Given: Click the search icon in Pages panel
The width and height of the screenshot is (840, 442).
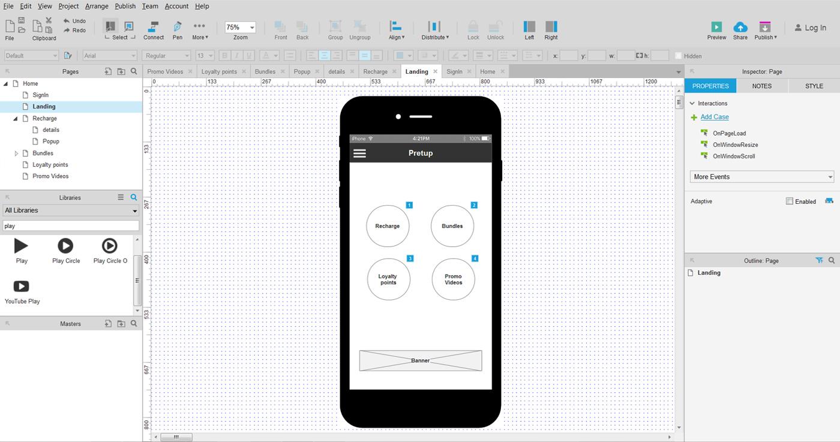Looking at the screenshot, I should (x=134, y=71).
